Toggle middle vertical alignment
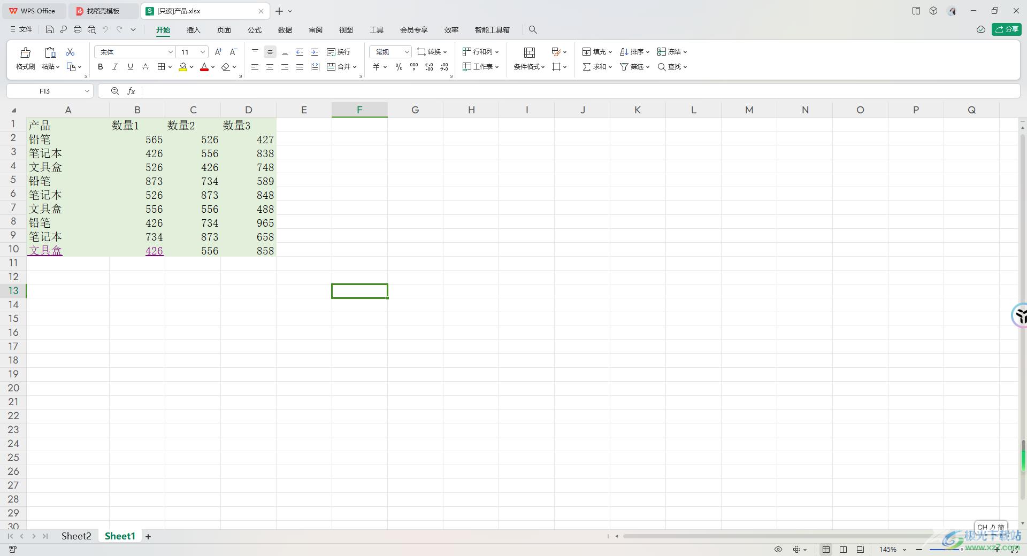This screenshot has height=556, width=1027. [x=270, y=52]
